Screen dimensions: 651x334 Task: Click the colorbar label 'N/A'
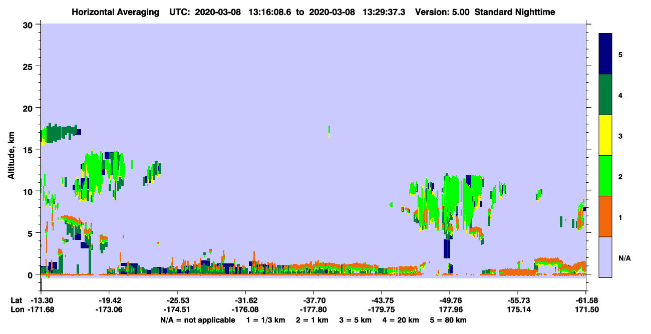(x=624, y=258)
